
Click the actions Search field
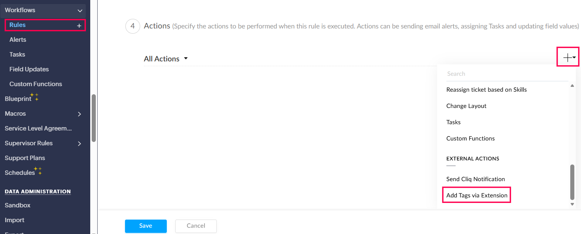507,74
